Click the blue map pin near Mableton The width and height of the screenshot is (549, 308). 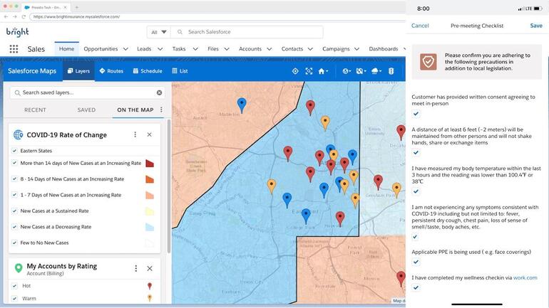click(242, 105)
